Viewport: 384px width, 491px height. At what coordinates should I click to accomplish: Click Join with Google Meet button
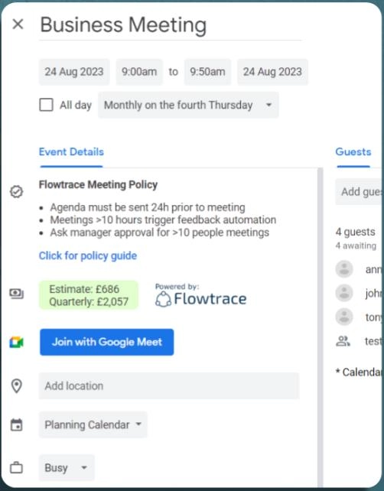coord(106,342)
